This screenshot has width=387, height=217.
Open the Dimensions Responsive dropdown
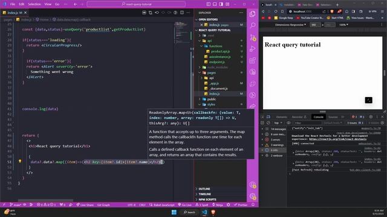(290, 25)
